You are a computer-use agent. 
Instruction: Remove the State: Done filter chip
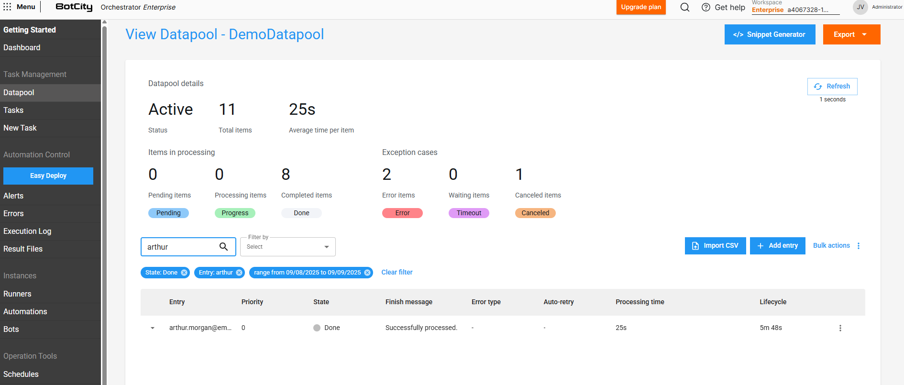[x=184, y=273]
